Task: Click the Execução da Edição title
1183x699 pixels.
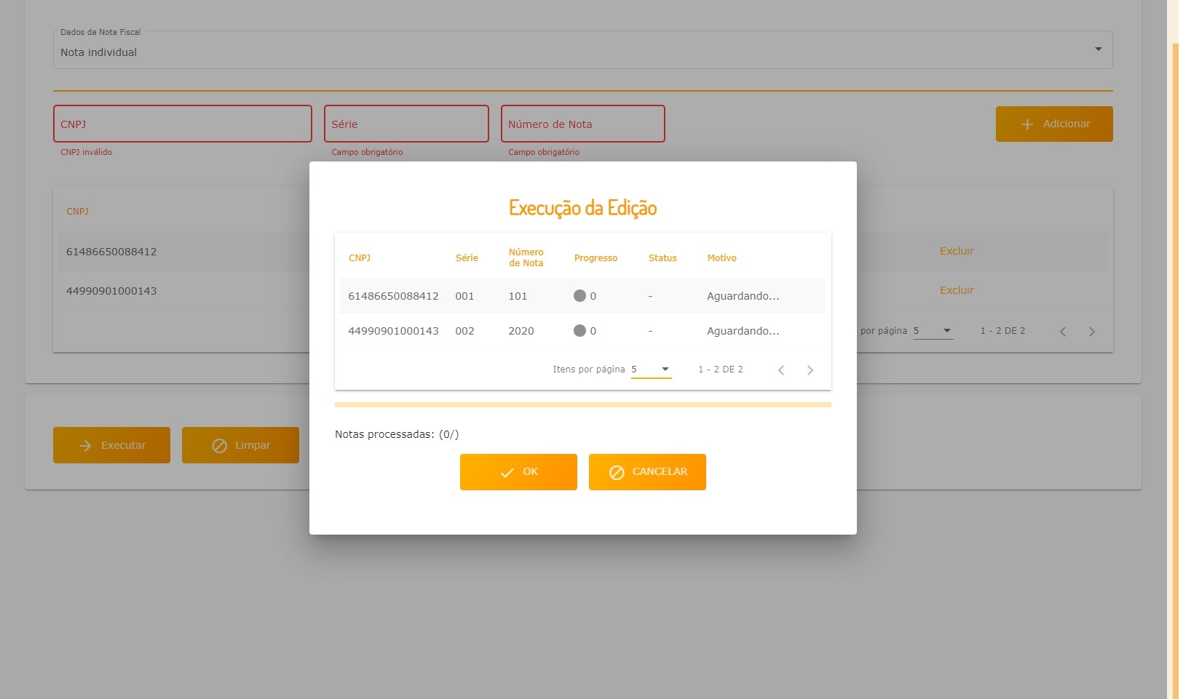Action: point(583,208)
